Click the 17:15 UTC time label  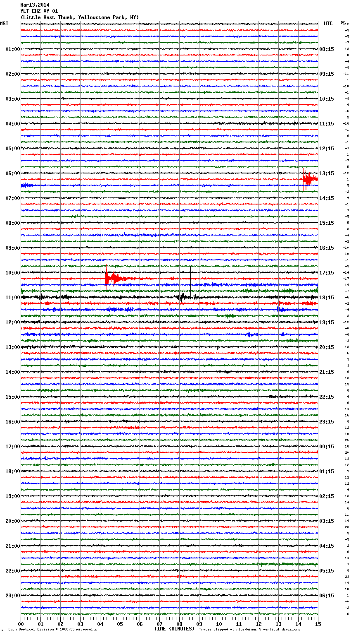point(327,273)
